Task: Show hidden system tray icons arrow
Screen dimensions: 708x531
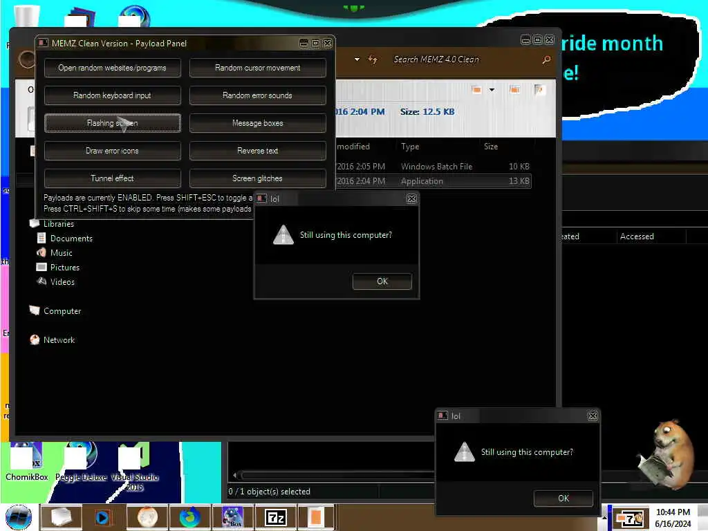Action: click(x=604, y=518)
